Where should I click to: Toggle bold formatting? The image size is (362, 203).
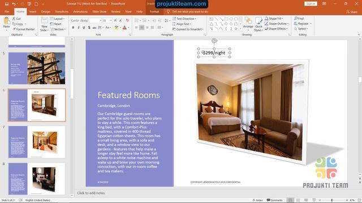(73, 28)
